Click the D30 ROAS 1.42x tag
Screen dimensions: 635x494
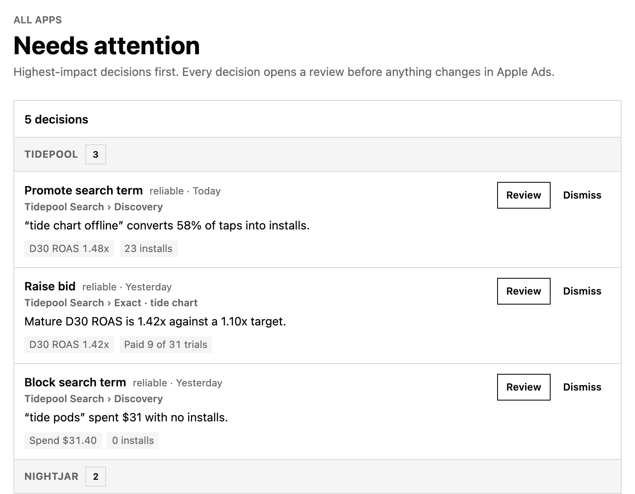[x=69, y=345]
